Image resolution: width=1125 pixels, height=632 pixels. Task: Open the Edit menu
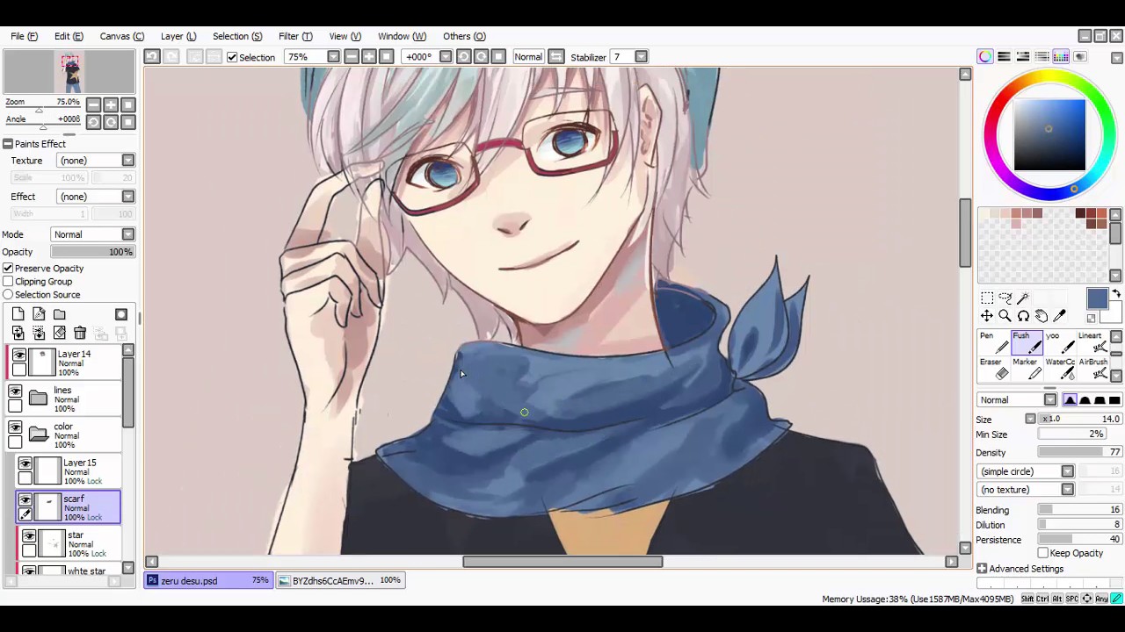[x=69, y=36]
